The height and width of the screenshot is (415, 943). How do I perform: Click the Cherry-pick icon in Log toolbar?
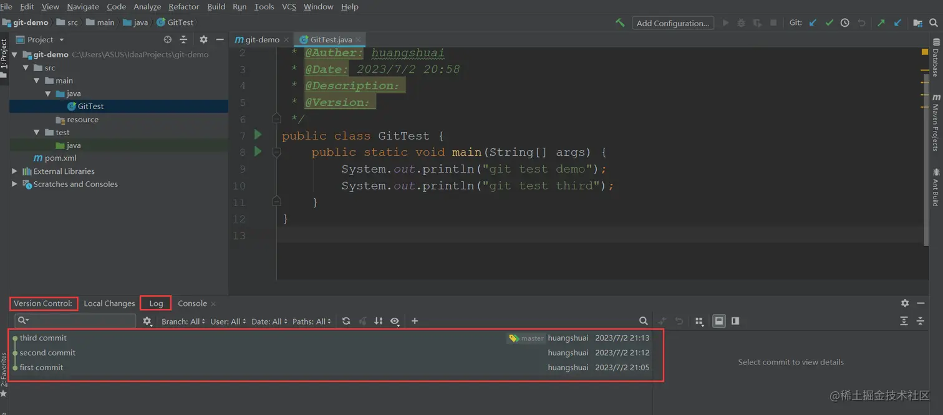coord(362,321)
